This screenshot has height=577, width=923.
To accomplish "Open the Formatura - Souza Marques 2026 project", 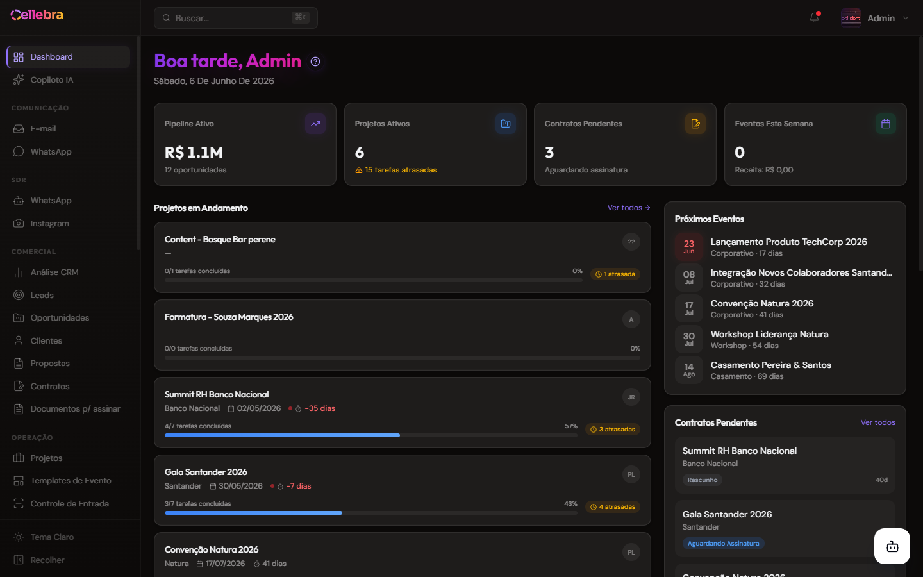I will [403, 335].
